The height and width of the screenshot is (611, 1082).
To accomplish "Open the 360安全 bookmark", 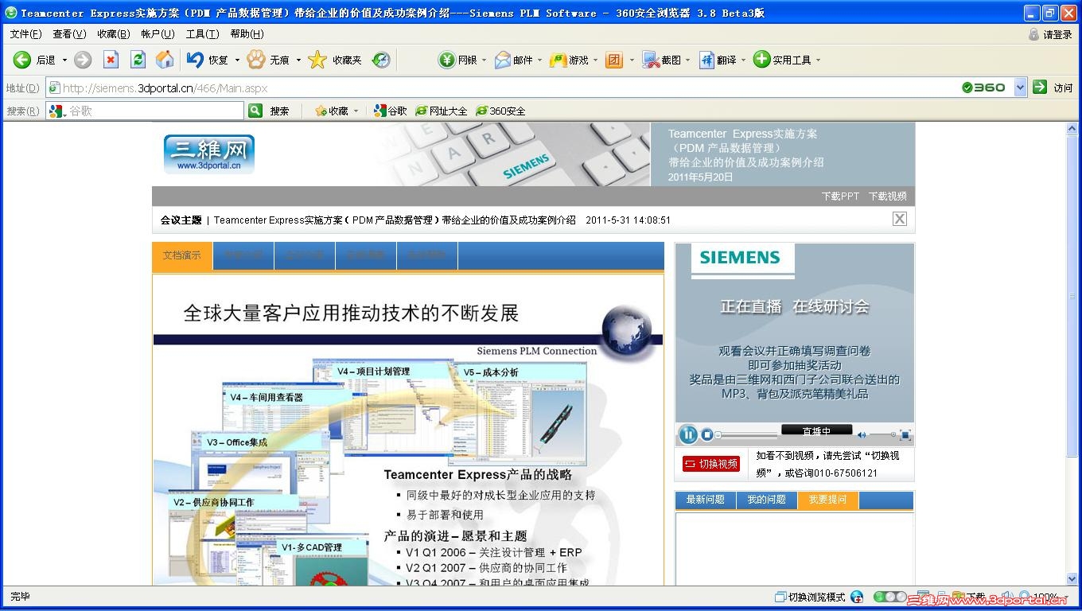I will [500, 111].
